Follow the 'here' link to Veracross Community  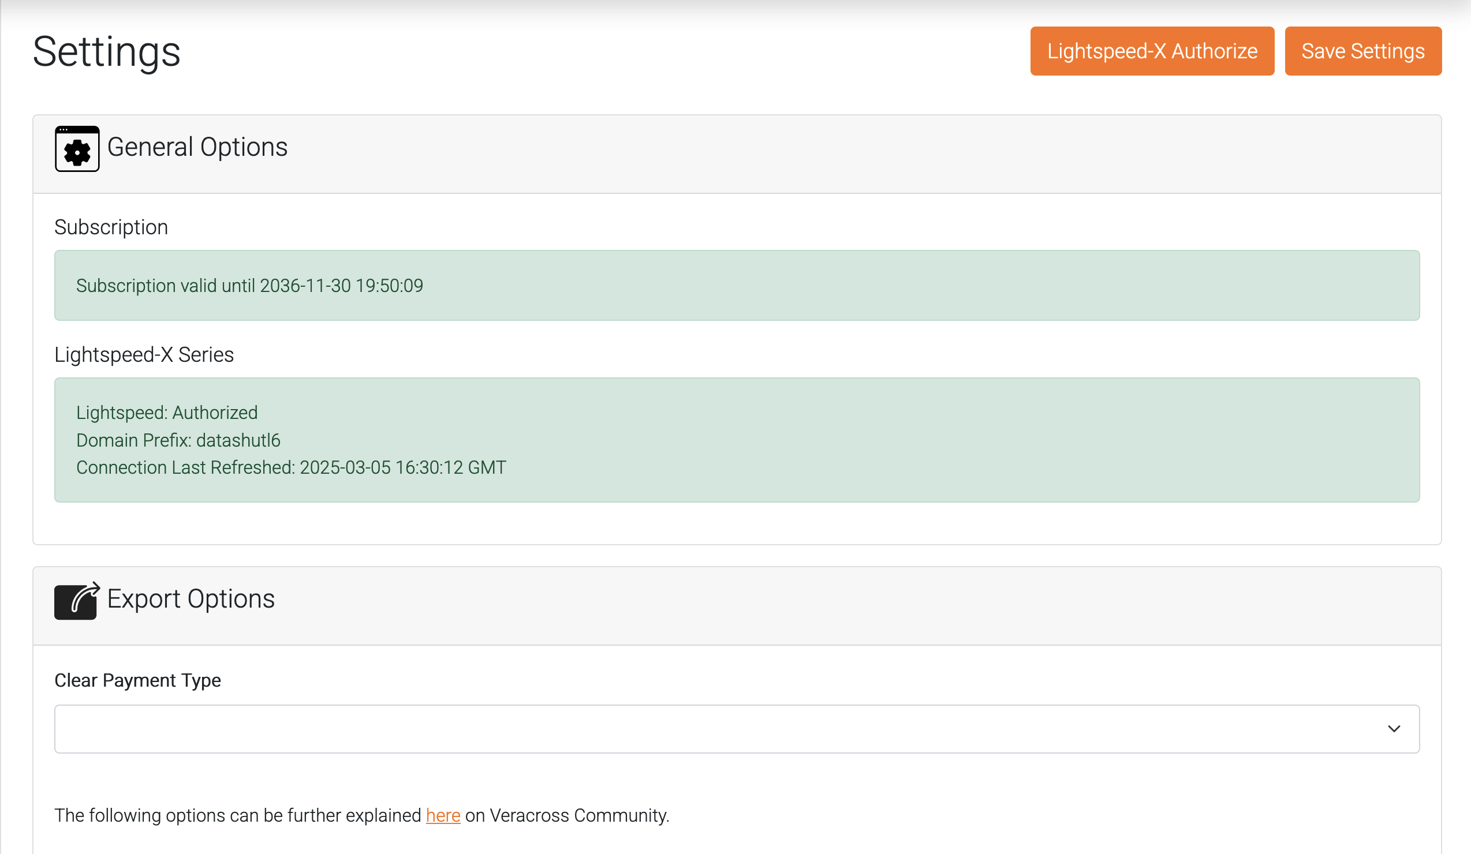coord(443,815)
